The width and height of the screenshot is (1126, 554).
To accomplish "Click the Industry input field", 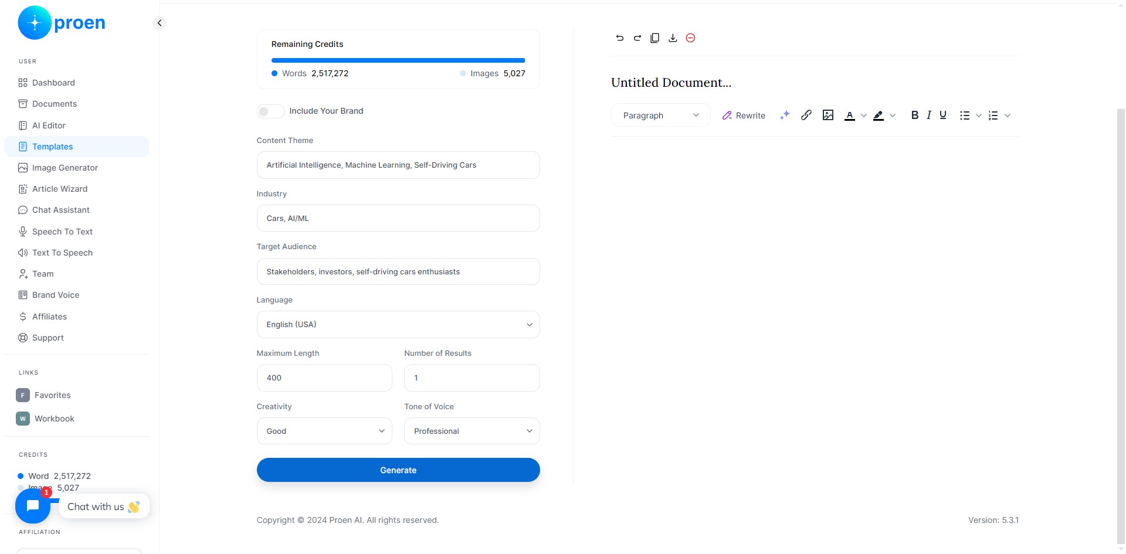I will pos(398,218).
